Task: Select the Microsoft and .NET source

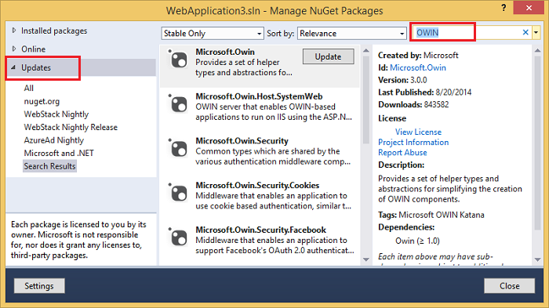Action: tap(59, 153)
